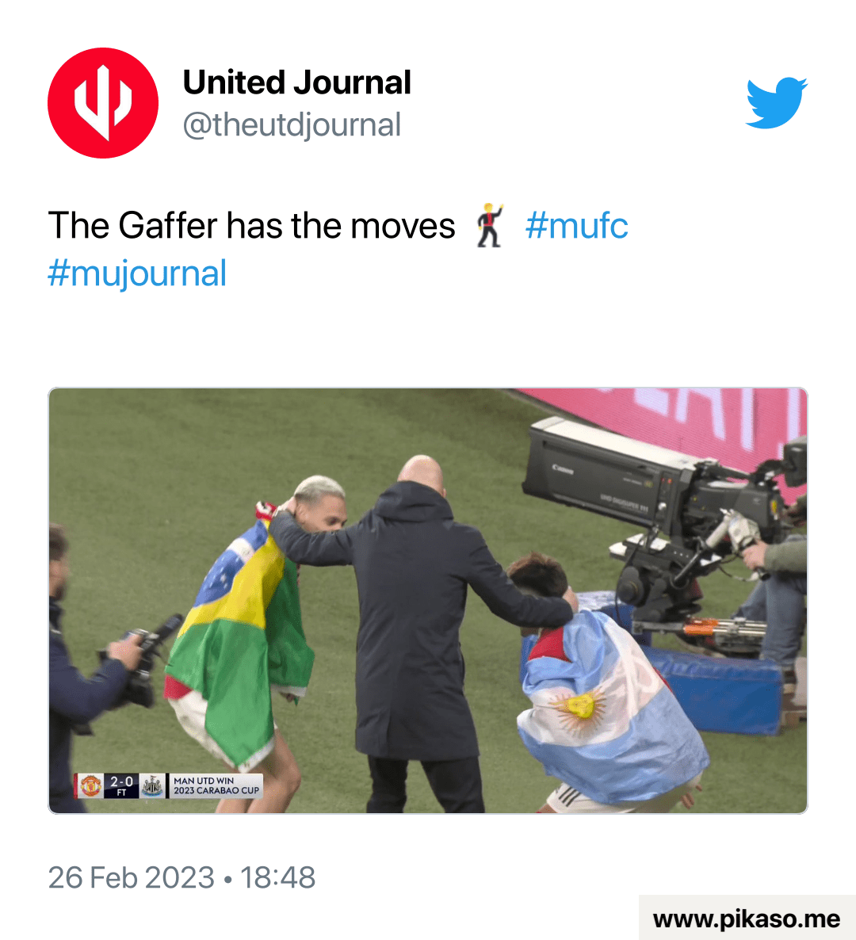Click the dancing man emoji in tweet
The image size is (856, 940).
coord(489,225)
